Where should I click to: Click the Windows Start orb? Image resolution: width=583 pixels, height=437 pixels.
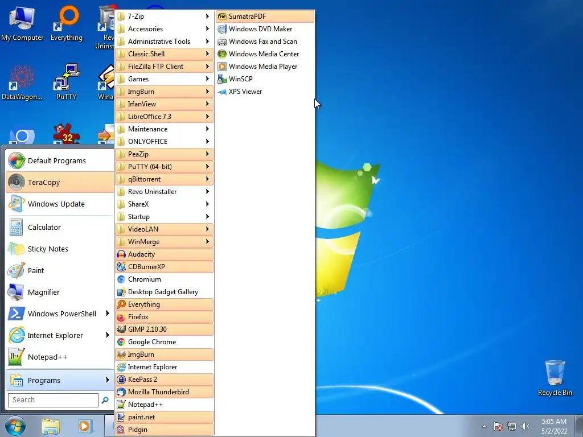pos(15,426)
